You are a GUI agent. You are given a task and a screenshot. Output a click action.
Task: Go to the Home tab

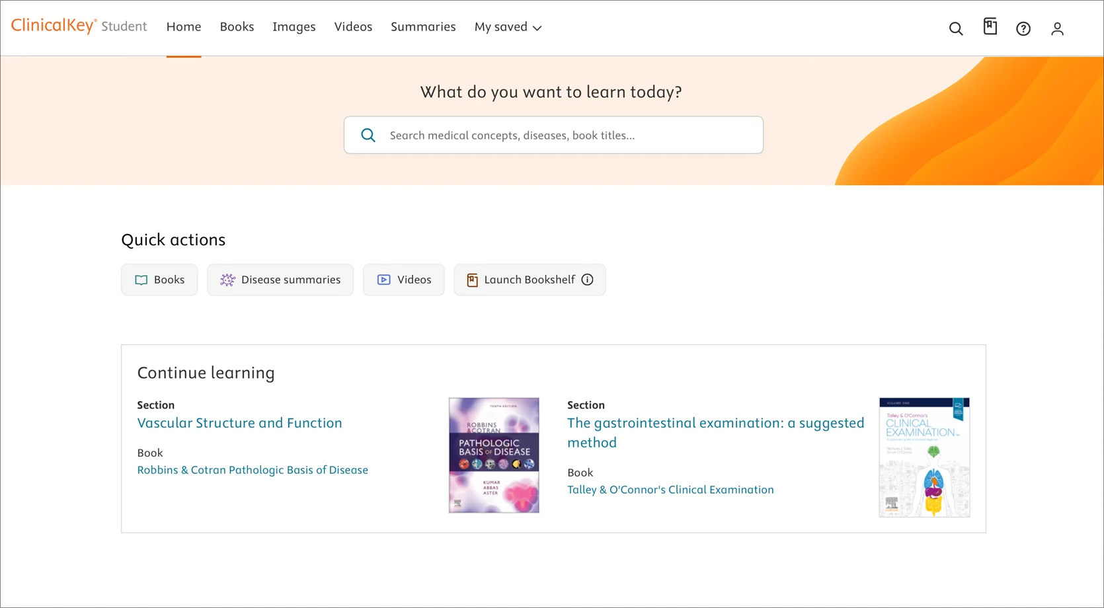pyautogui.click(x=184, y=27)
